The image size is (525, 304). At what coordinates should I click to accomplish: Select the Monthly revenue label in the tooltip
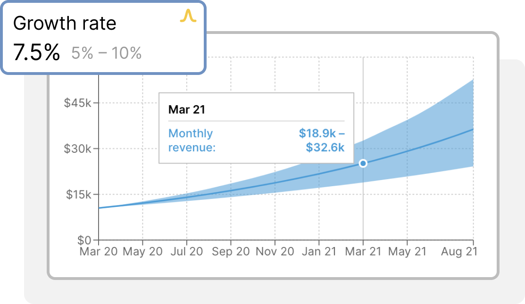point(190,140)
